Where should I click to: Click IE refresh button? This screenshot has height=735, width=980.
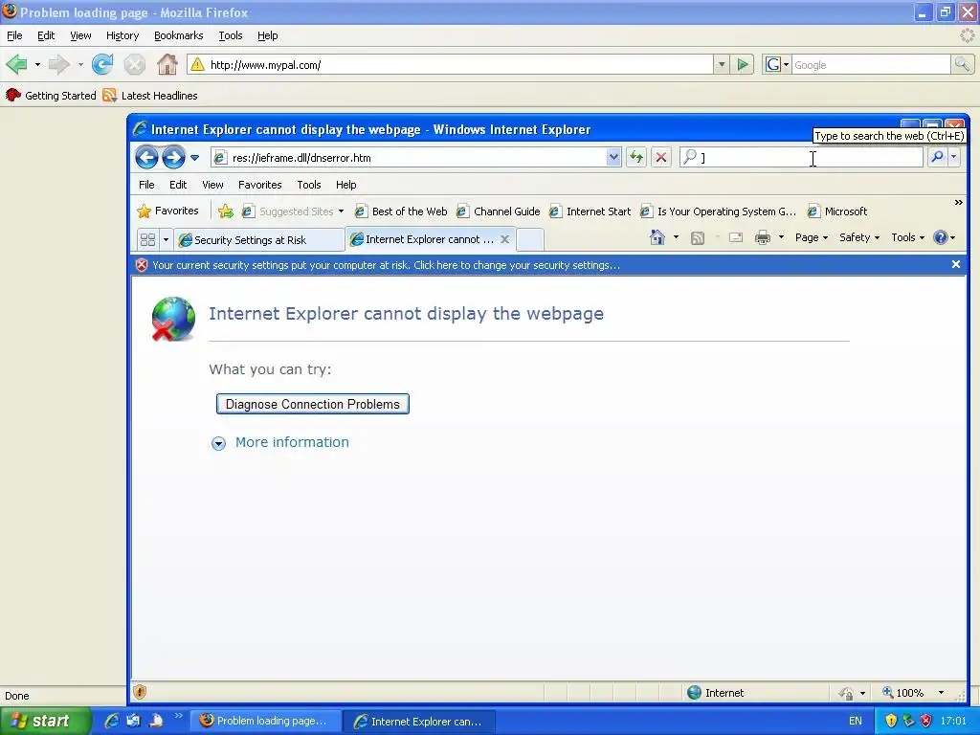(636, 158)
